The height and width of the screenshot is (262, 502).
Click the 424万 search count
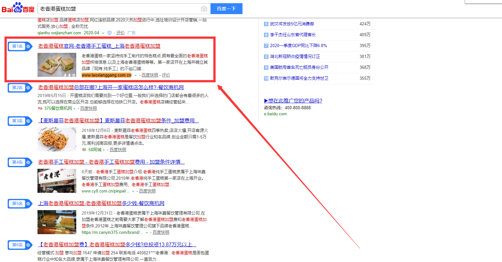[x=365, y=24]
